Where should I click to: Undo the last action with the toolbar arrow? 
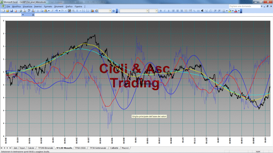pyautogui.click(x=57, y=11)
